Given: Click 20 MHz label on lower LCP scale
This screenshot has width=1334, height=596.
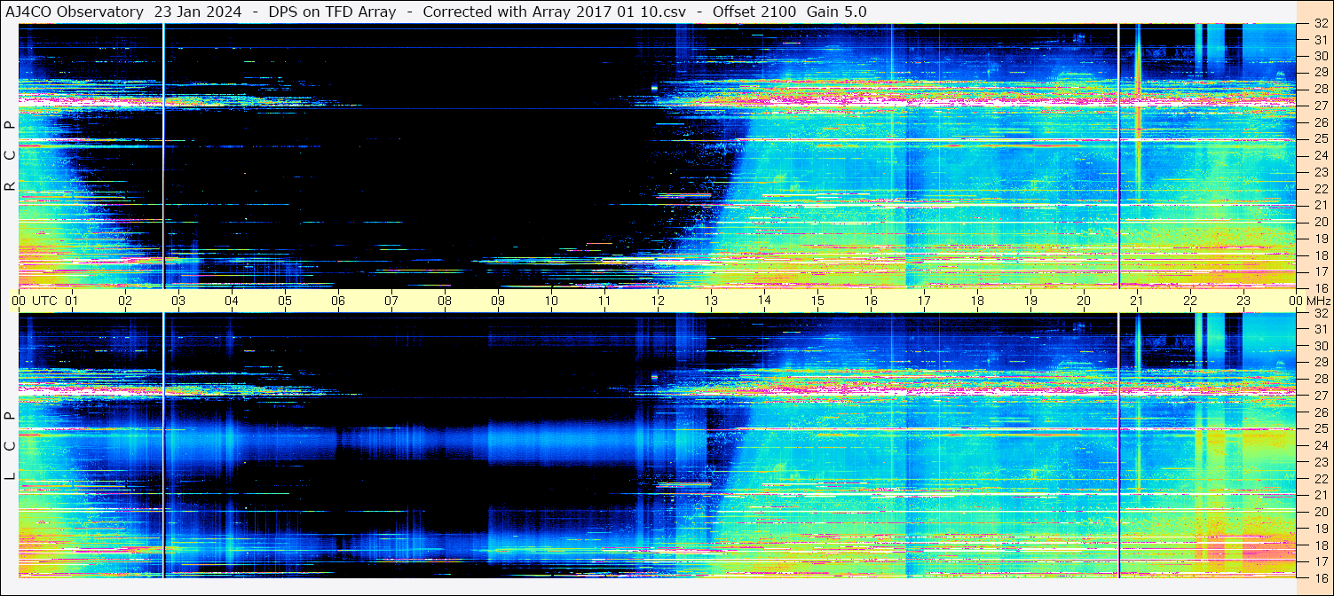Looking at the screenshot, I should click(1320, 511).
